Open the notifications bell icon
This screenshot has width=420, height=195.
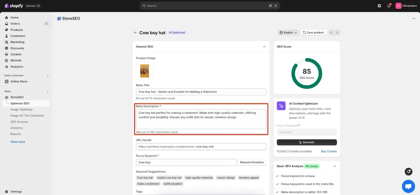389,6
